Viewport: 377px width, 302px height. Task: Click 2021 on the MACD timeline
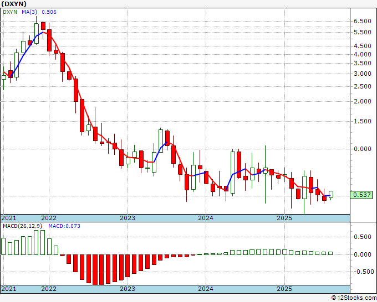(x=9, y=289)
